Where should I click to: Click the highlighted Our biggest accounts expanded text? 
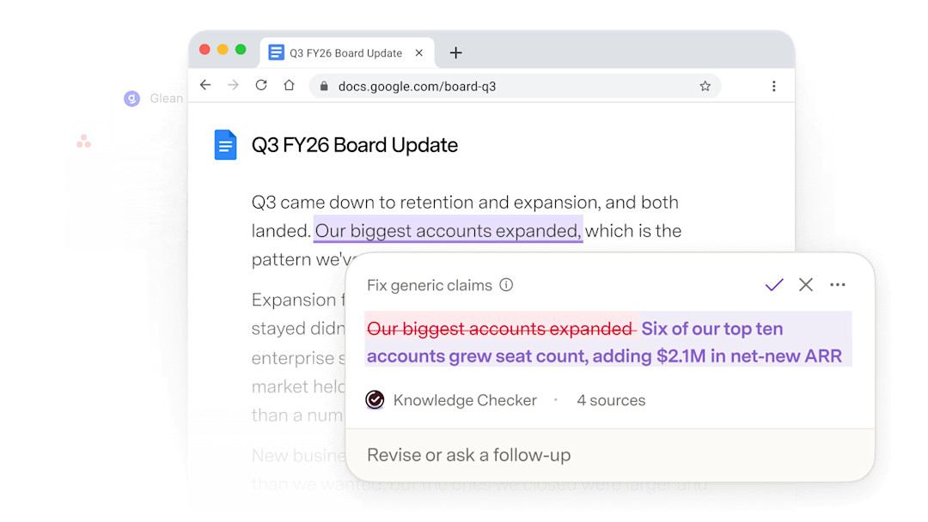pyautogui.click(x=448, y=231)
